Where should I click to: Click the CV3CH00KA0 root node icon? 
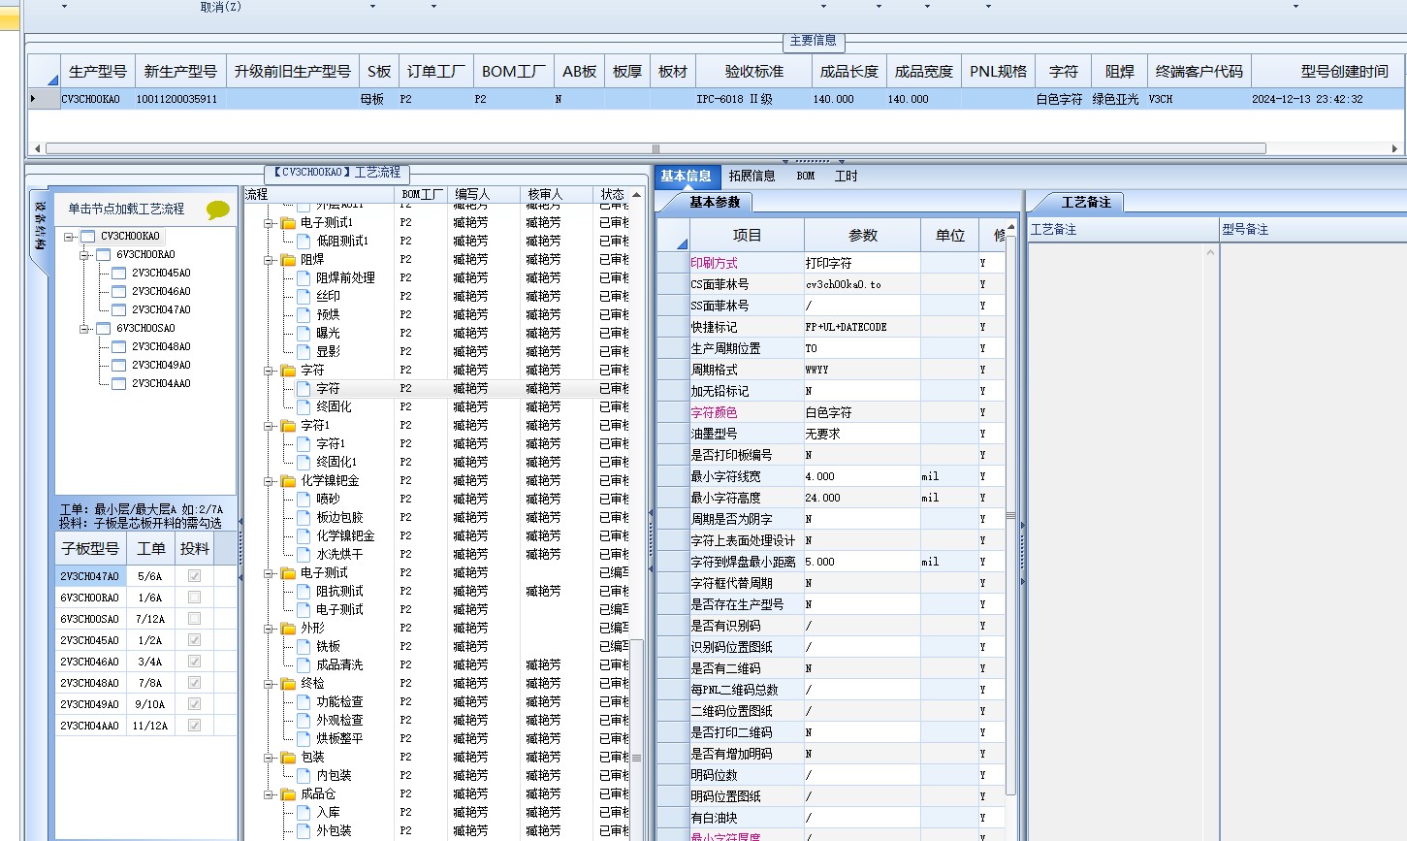(x=88, y=236)
